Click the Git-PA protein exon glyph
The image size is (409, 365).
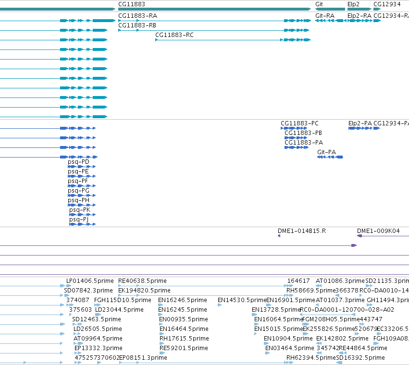pos(330,157)
